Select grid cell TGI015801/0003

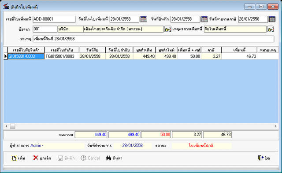coord(62,56)
